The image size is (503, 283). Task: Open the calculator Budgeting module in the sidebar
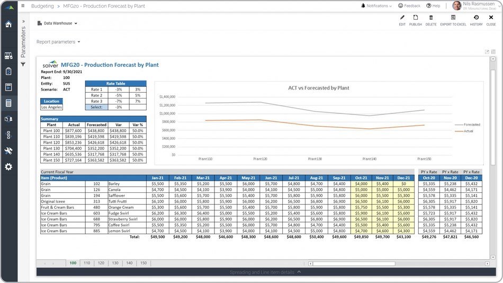(8, 103)
